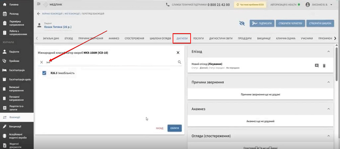Close the МКХ-10АМ classifier panel

(x=178, y=53)
